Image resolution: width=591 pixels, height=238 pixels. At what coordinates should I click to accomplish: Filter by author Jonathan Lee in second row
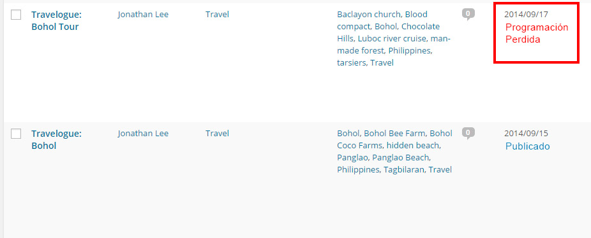[143, 134]
